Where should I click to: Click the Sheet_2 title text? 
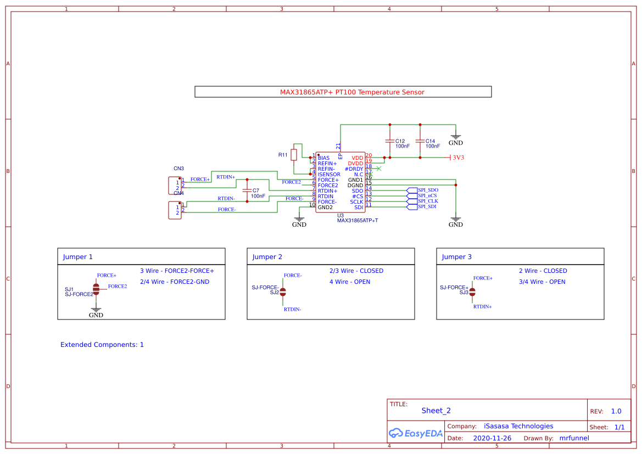436,411
